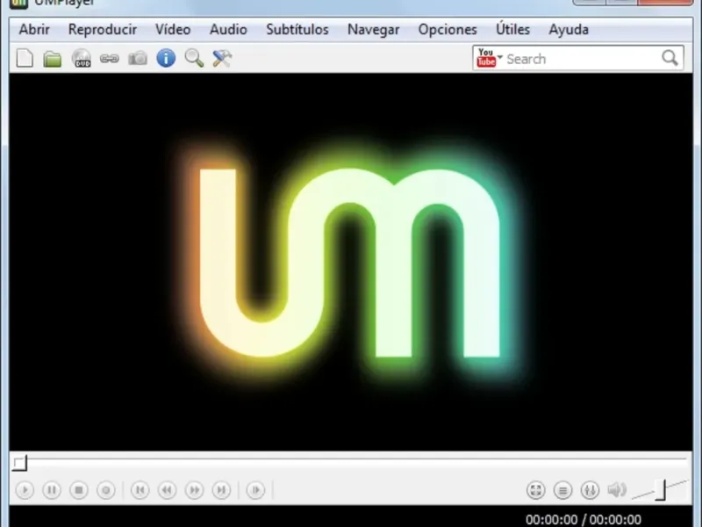Click the DVD disc toolbar icon
This screenshot has width=702, height=527.
(x=82, y=58)
